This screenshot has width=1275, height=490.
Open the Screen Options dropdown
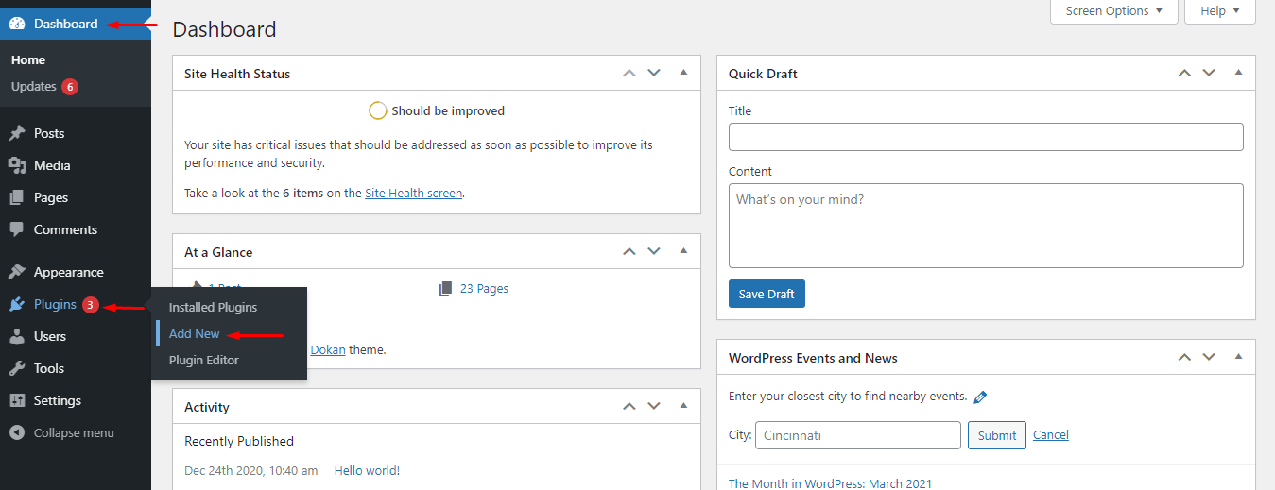click(1113, 11)
